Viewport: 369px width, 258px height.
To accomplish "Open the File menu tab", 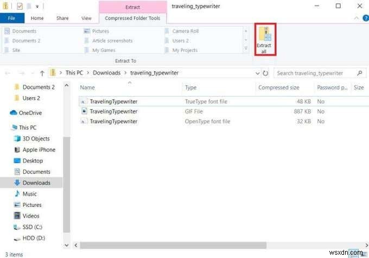I will click(12, 18).
